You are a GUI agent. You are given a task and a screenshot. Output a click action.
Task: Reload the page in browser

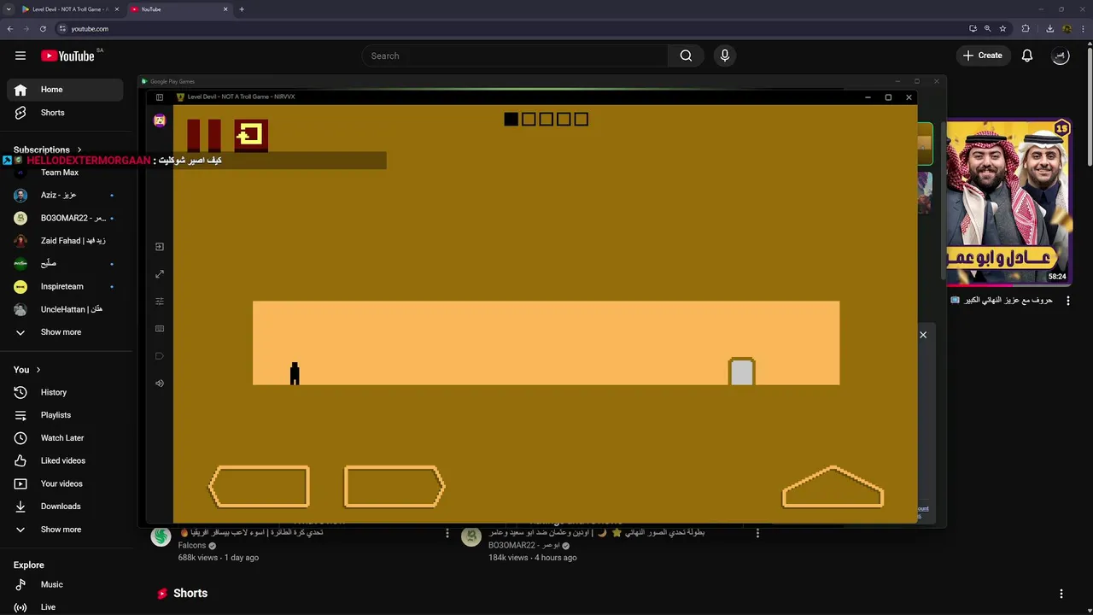pyautogui.click(x=43, y=29)
